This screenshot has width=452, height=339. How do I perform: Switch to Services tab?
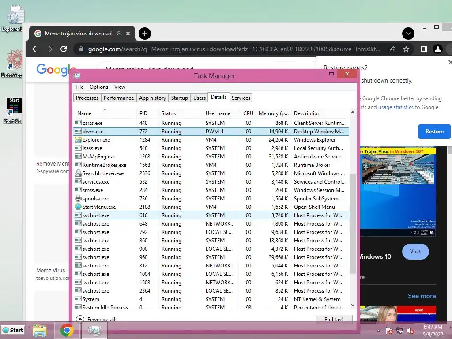(241, 98)
